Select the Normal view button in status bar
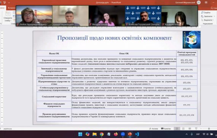The height and width of the screenshot is (138, 217). point(177,129)
